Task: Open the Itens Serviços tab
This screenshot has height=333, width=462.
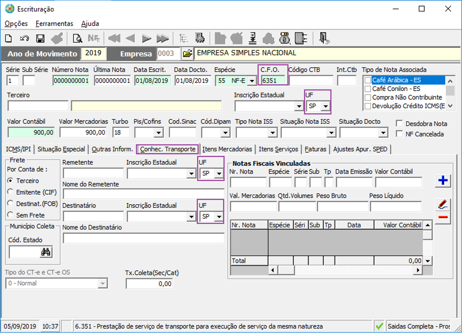Action: point(278,149)
